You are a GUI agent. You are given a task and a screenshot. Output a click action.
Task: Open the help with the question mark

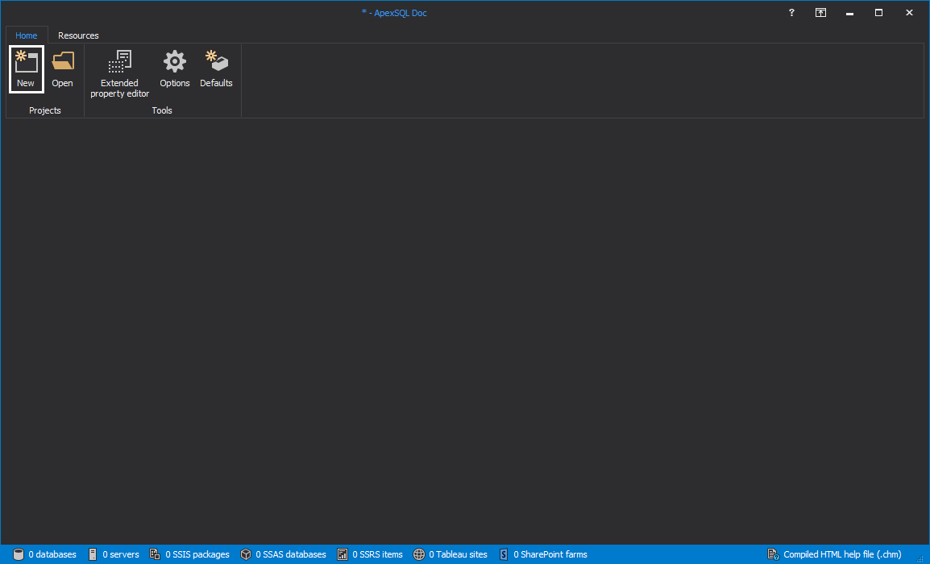click(x=791, y=13)
